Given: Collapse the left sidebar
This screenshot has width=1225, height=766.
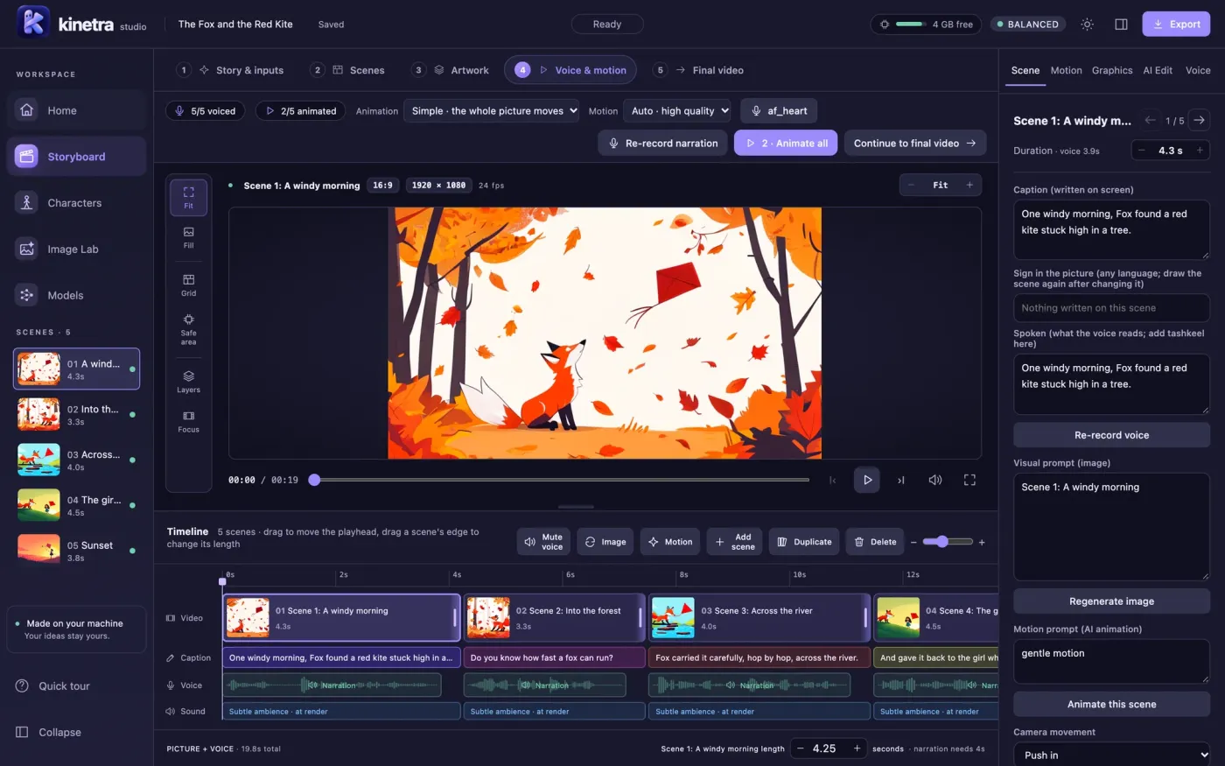Looking at the screenshot, I should pos(76,732).
